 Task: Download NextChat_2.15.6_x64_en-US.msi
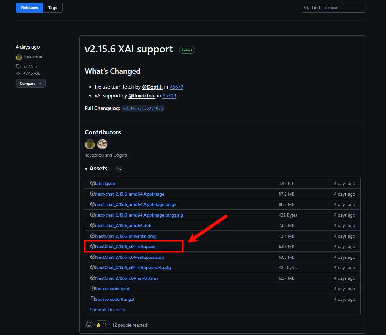127,278
